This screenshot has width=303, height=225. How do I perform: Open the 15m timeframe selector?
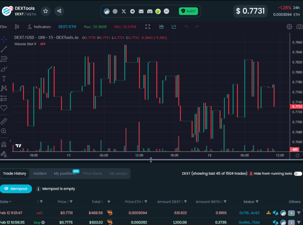point(3,27)
